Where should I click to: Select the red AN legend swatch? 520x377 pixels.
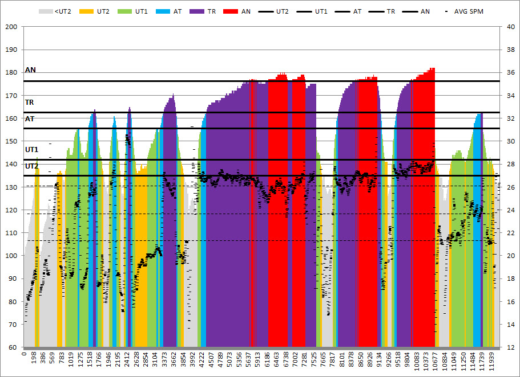pos(231,11)
